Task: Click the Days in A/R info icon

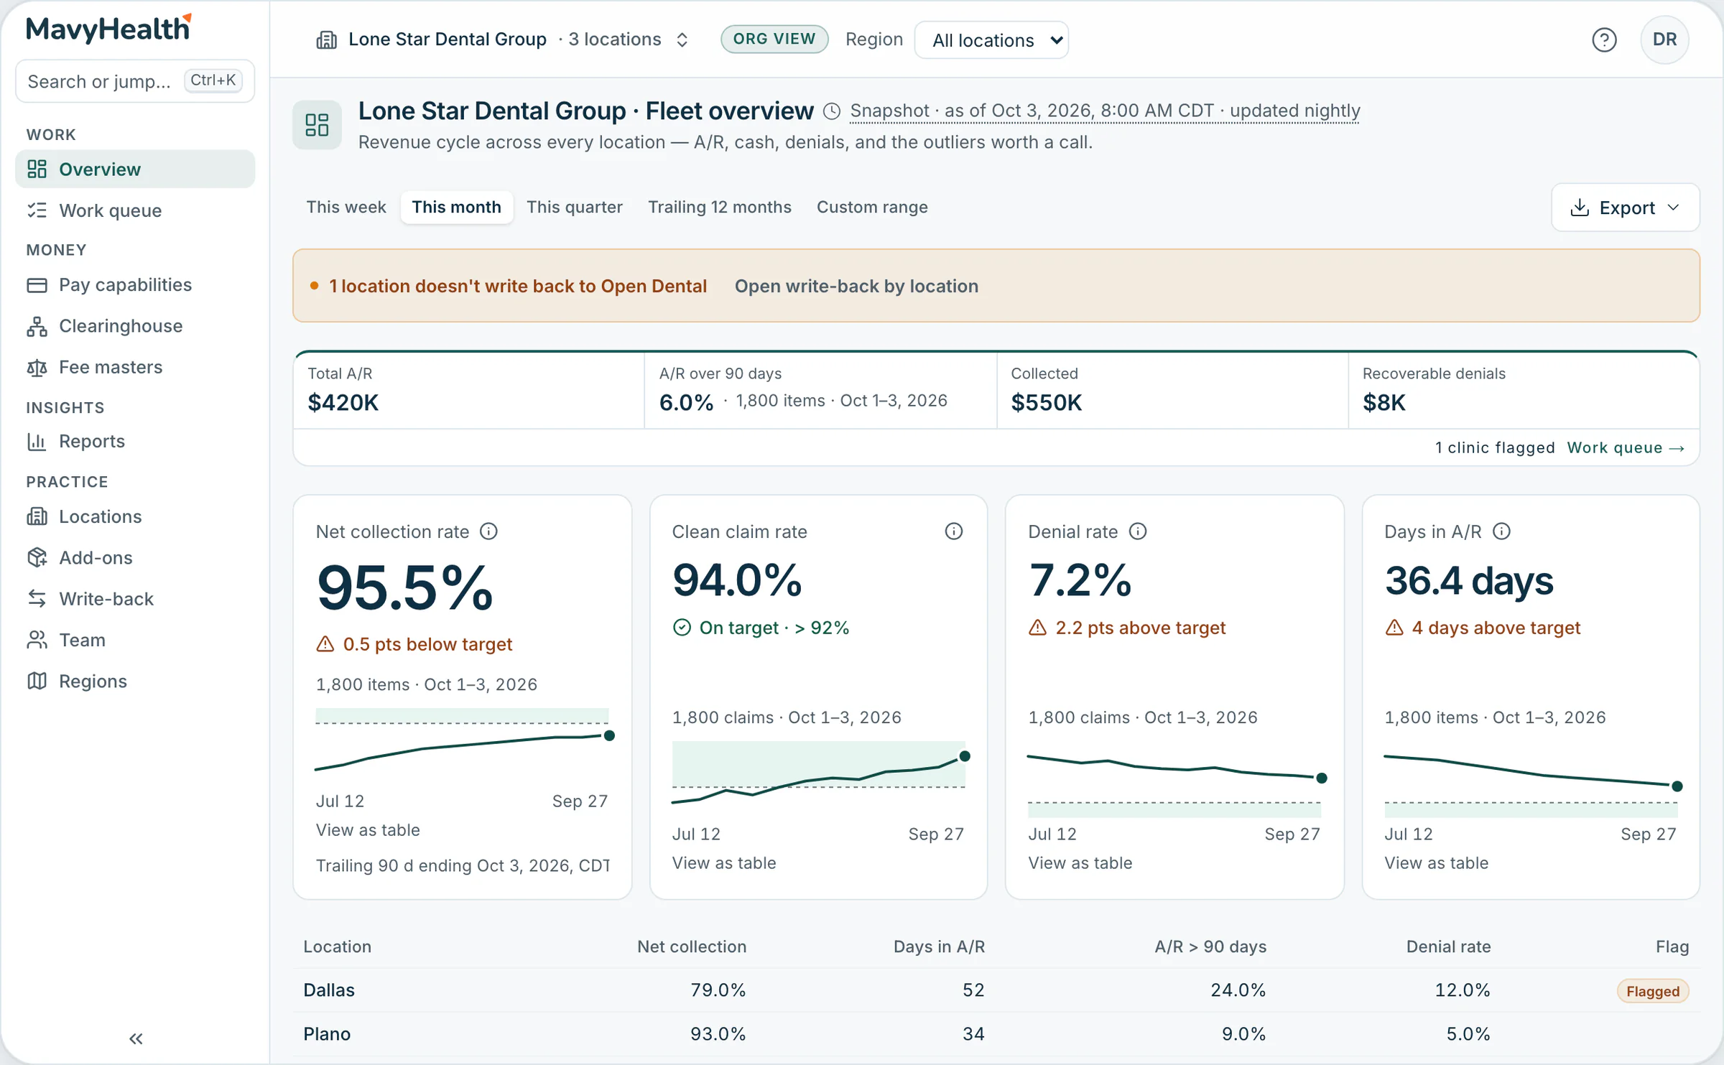Action: pos(1501,531)
